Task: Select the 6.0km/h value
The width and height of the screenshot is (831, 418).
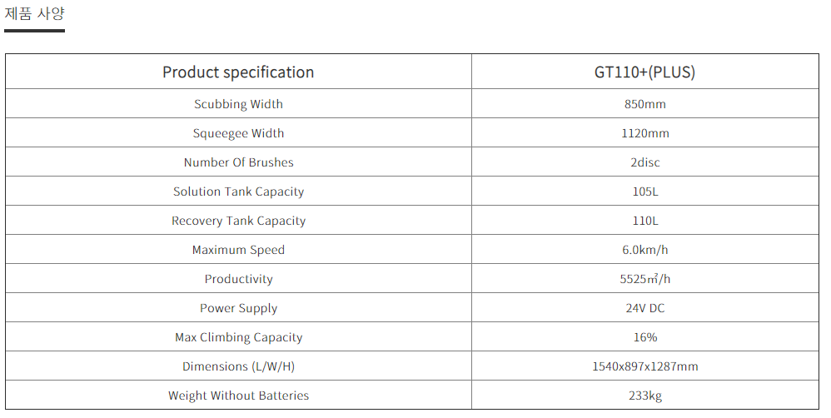Action: click(x=644, y=250)
